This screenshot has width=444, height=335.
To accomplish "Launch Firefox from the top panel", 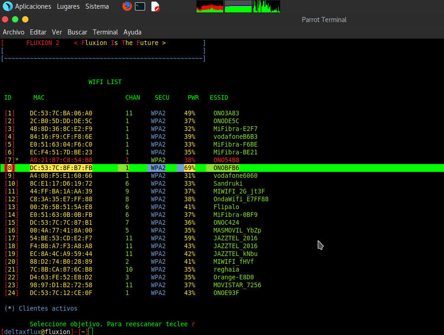I will coord(127,6).
